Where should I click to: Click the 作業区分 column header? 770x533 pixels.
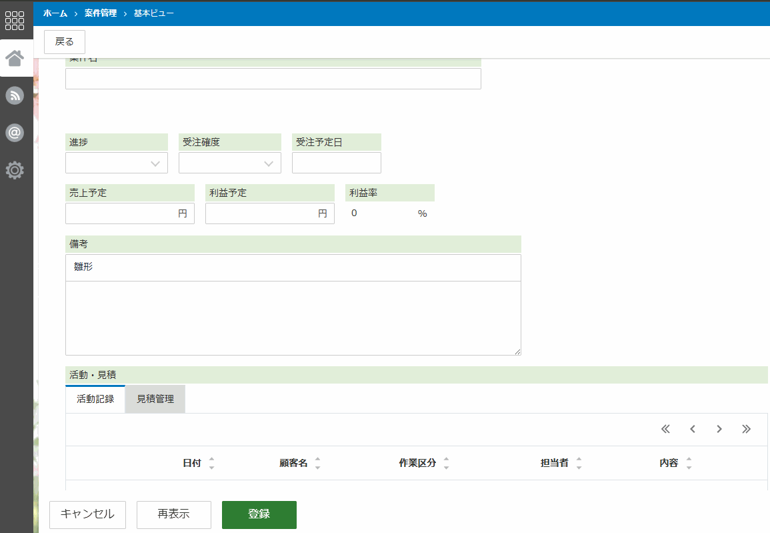coord(417,463)
